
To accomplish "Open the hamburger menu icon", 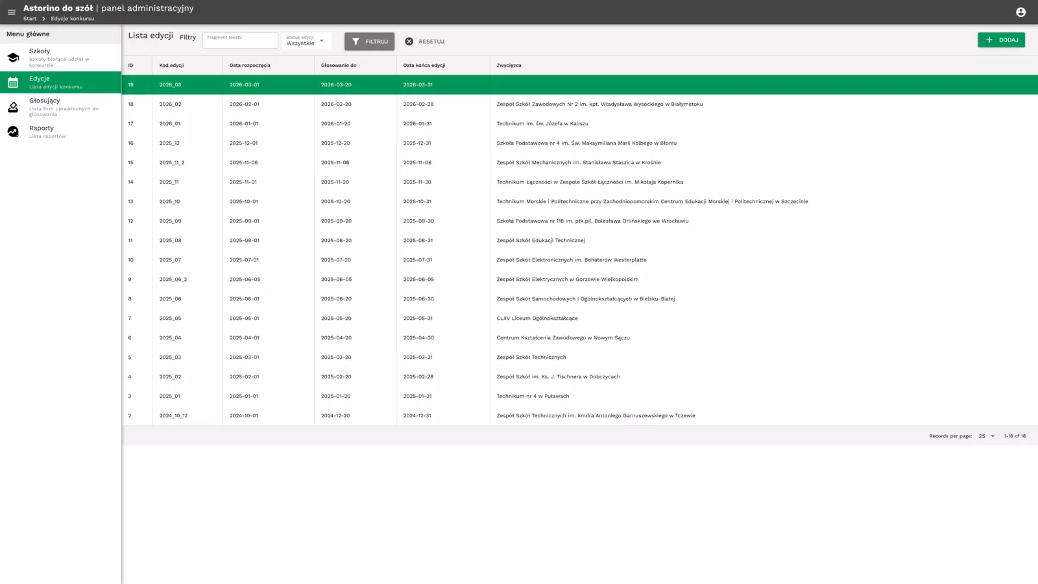I will tap(12, 12).
